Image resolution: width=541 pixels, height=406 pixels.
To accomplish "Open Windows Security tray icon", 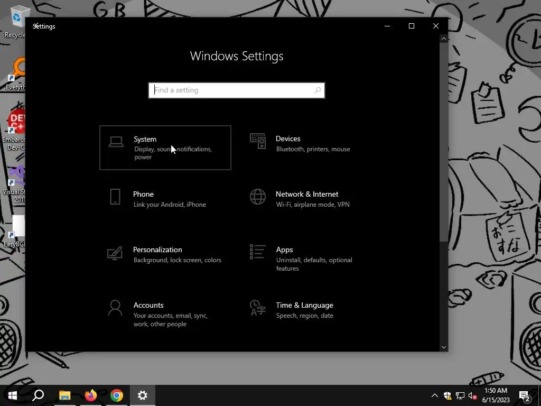I will pos(447,395).
